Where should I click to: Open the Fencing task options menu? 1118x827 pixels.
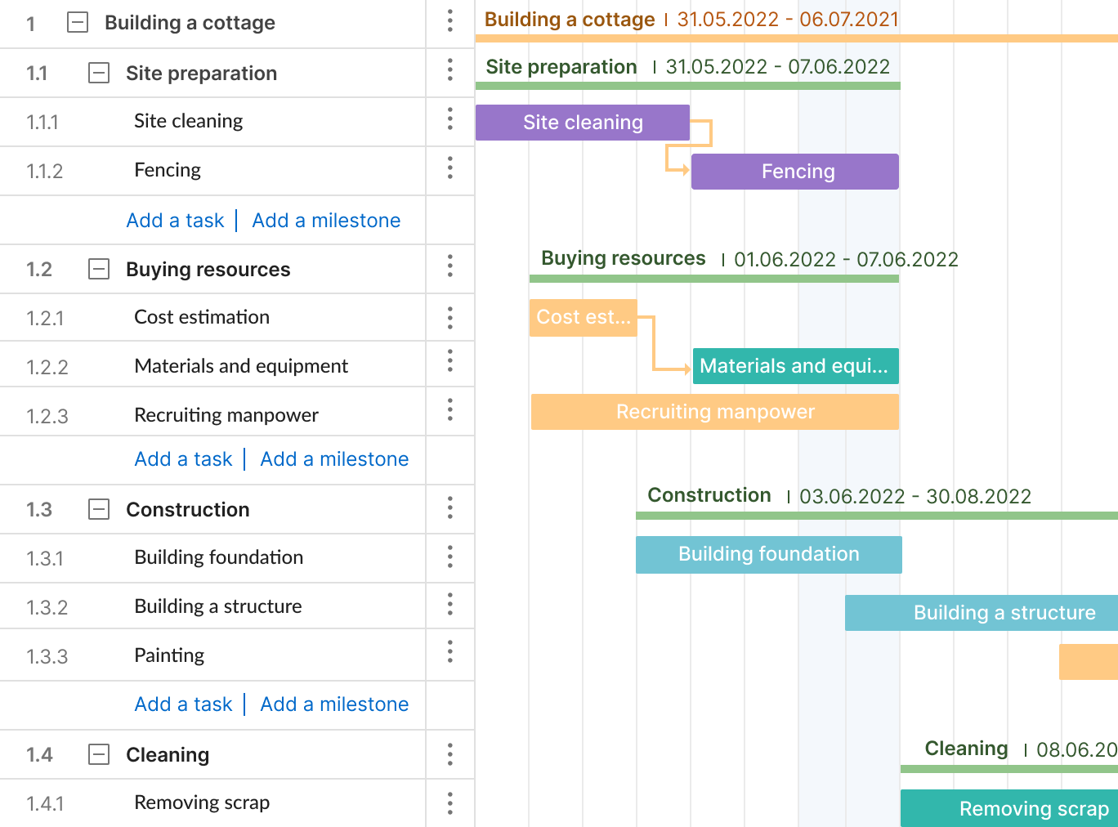(450, 170)
